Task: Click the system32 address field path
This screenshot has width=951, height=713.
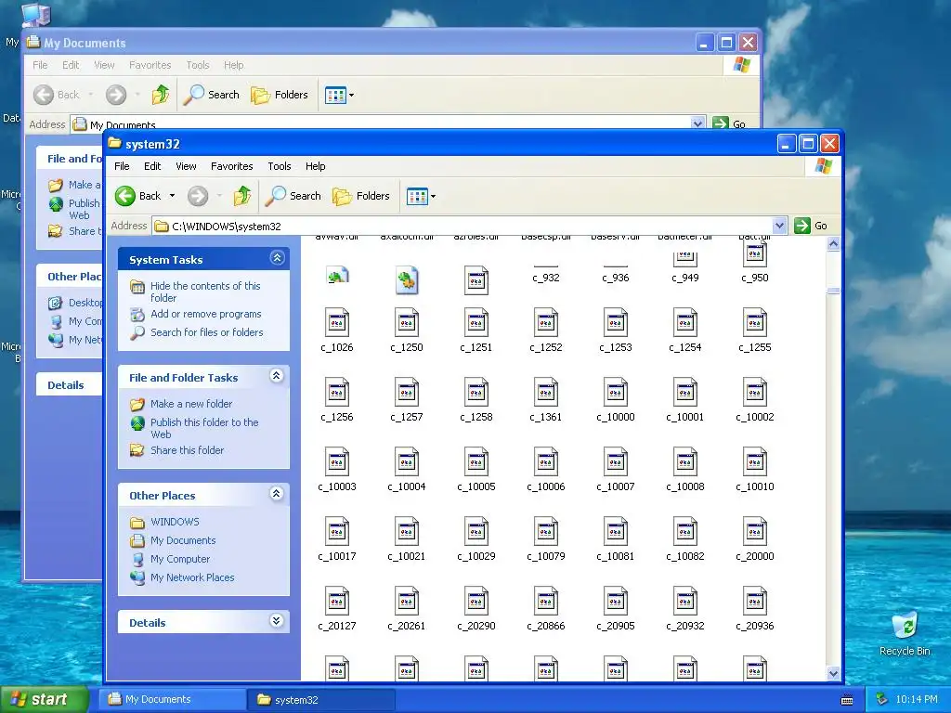Action: tap(227, 227)
